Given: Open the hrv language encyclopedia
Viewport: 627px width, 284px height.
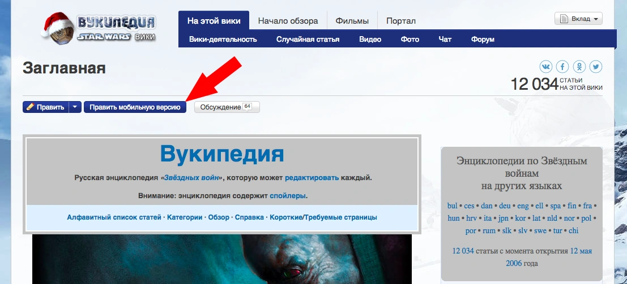Looking at the screenshot, I should click(x=472, y=218).
